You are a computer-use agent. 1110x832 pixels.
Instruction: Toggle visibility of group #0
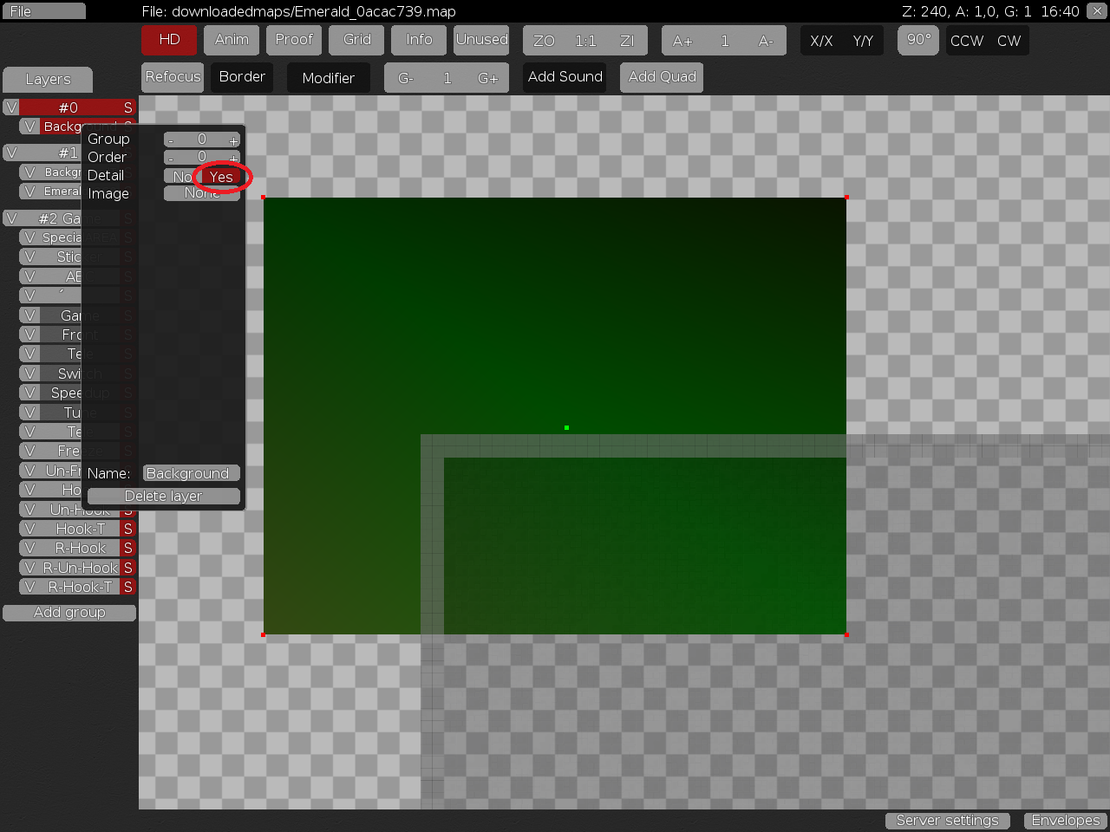[10, 107]
